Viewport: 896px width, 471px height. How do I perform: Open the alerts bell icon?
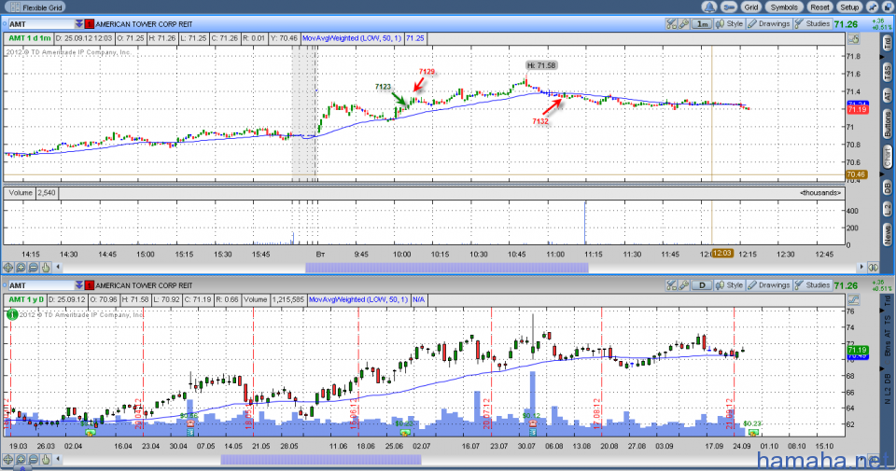[x=709, y=7]
